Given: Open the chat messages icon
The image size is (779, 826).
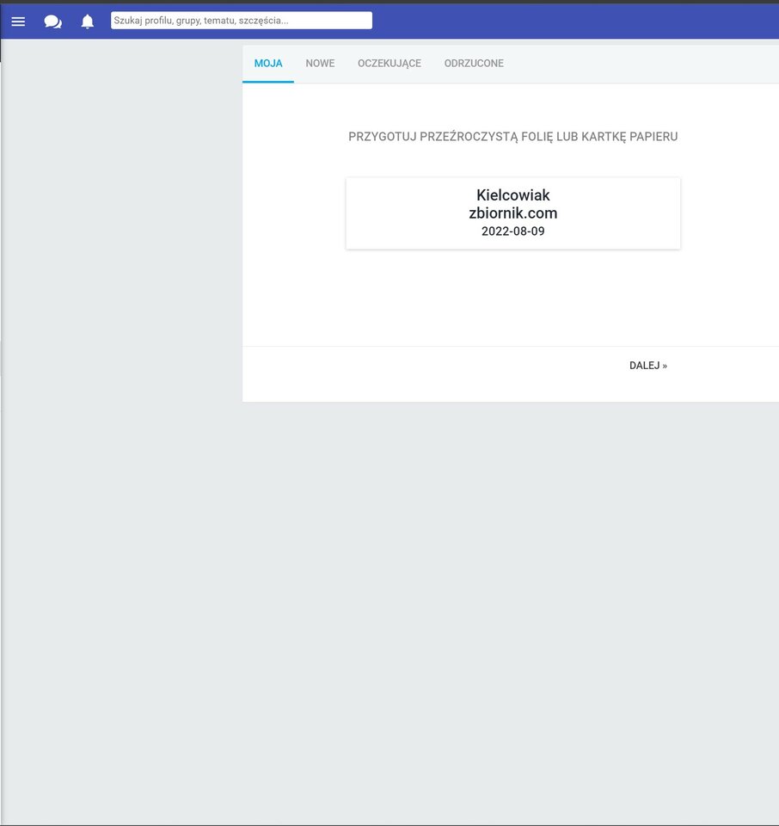Looking at the screenshot, I should (x=52, y=22).
